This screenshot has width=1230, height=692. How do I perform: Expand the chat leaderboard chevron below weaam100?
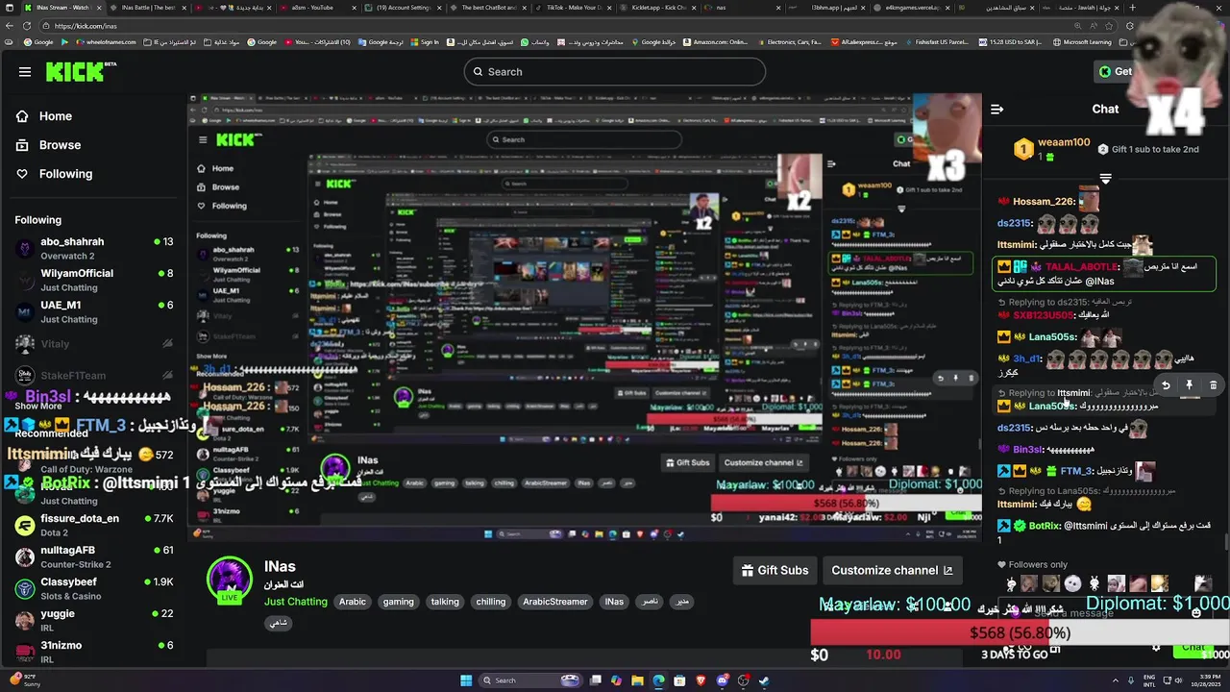click(x=1105, y=179)
